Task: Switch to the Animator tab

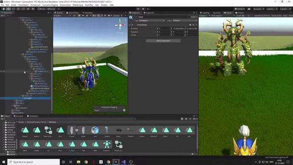Action: (87, 13)
